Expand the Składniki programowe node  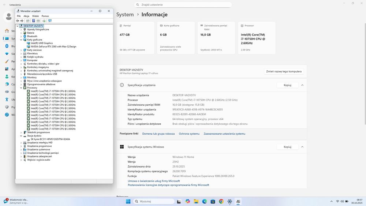click(x=21, y=132)
